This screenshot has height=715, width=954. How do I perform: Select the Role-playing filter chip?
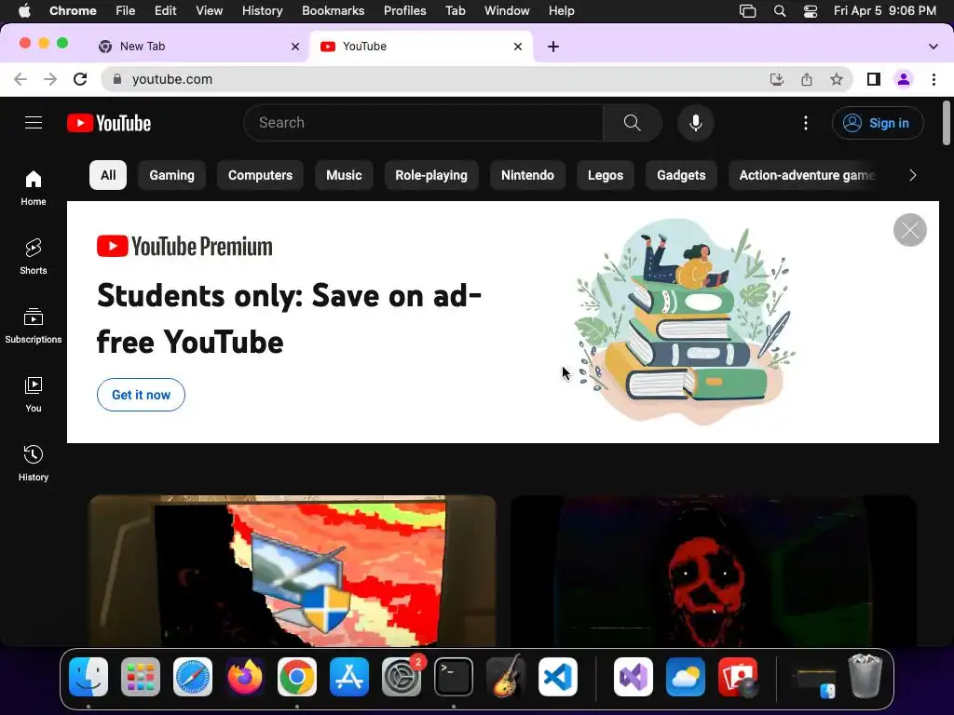point(431,175)
